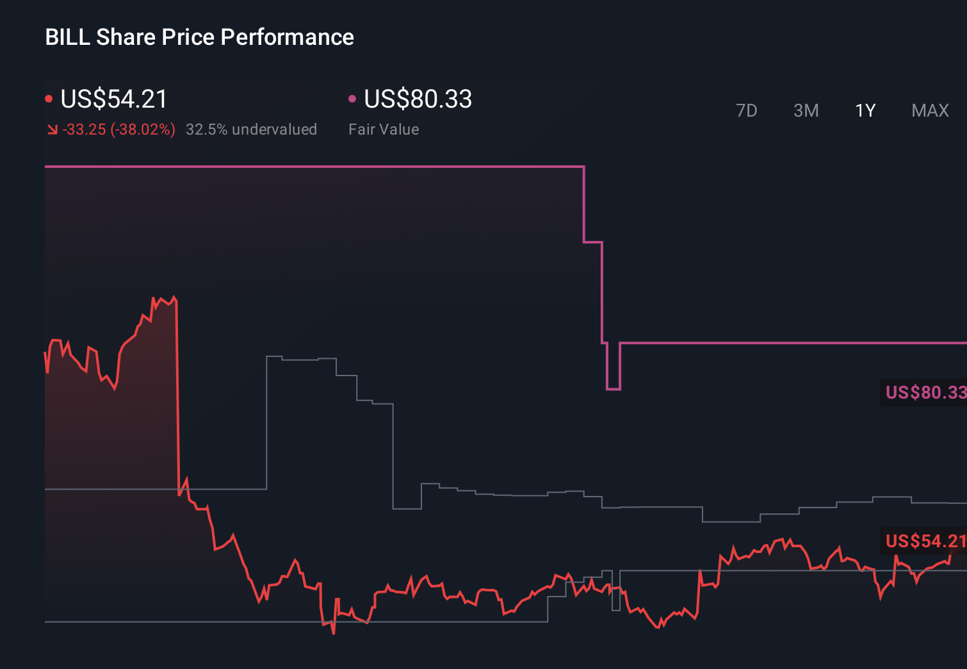The height and width of the screenshot is (669, 967).
Task: Select the US$54.21 price badge on the right
Action: point(924,542)
